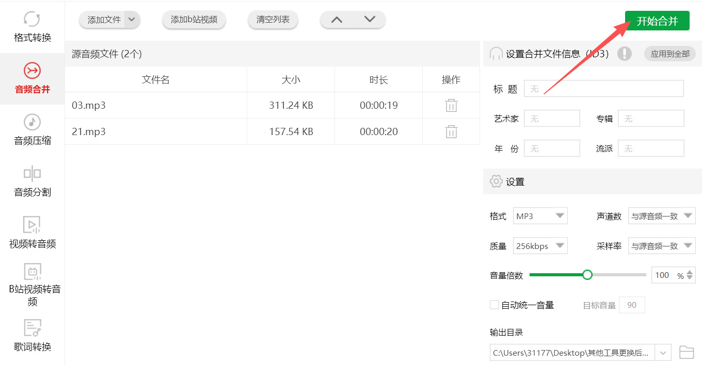
Task: Click the 年份 input field
Action: click(x=552, y=148)
